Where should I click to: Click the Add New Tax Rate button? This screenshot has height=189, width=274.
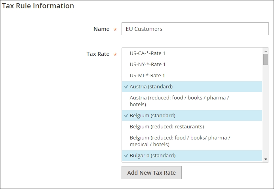click(x=151, y=173)
